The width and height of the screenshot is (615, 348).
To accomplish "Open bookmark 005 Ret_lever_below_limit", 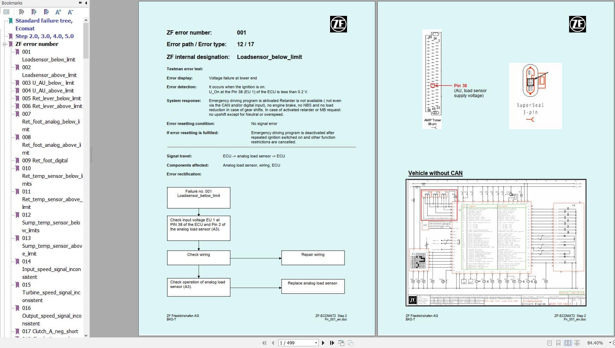I will (x=52, y=98).
